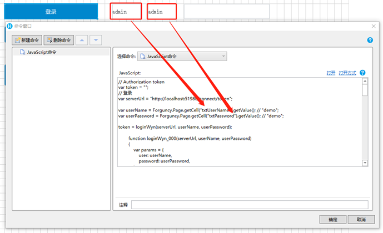
Task: Click the 命令窗口 title bar logo icon
Action: pos(9,26)
